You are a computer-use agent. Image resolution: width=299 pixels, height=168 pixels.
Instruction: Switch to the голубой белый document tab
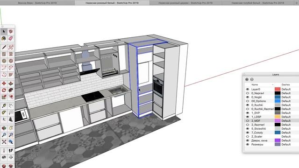tap(257, 3)
